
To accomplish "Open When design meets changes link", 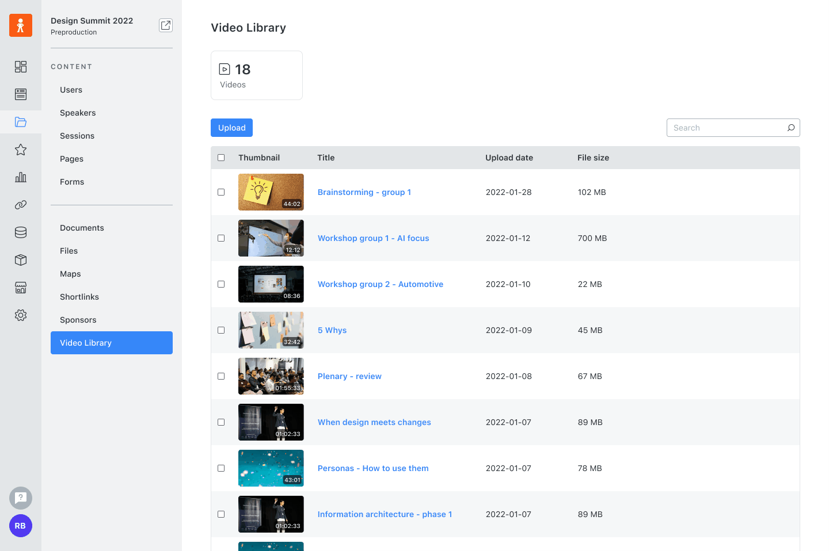I will click(374, 422).
